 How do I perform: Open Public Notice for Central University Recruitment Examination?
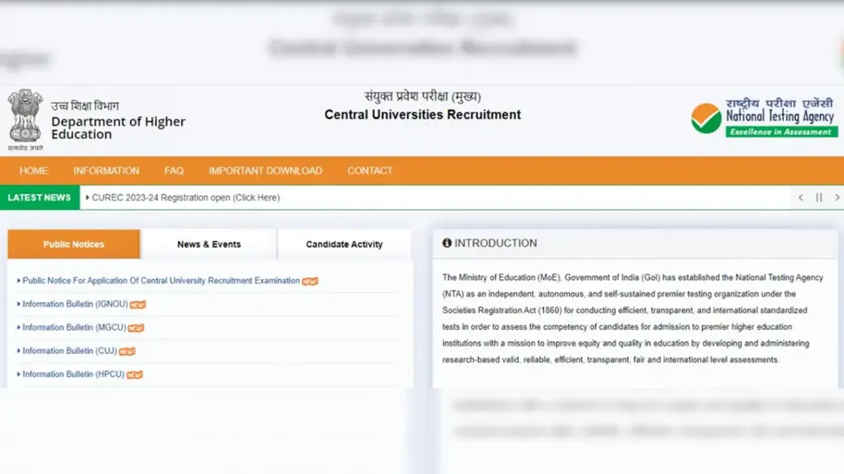coord(161,281)
